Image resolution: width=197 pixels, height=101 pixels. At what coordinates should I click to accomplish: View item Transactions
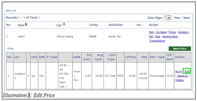tap(157, 41)
